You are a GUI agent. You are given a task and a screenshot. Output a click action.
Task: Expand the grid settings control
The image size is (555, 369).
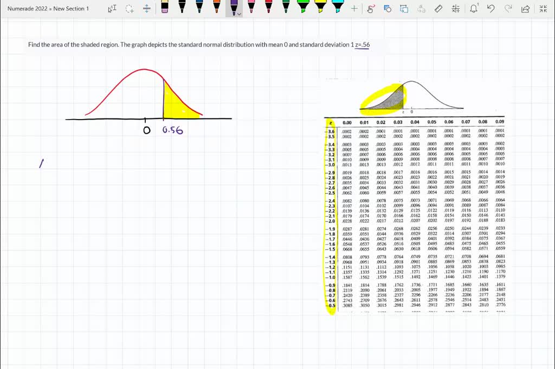[x=456, y=8]
